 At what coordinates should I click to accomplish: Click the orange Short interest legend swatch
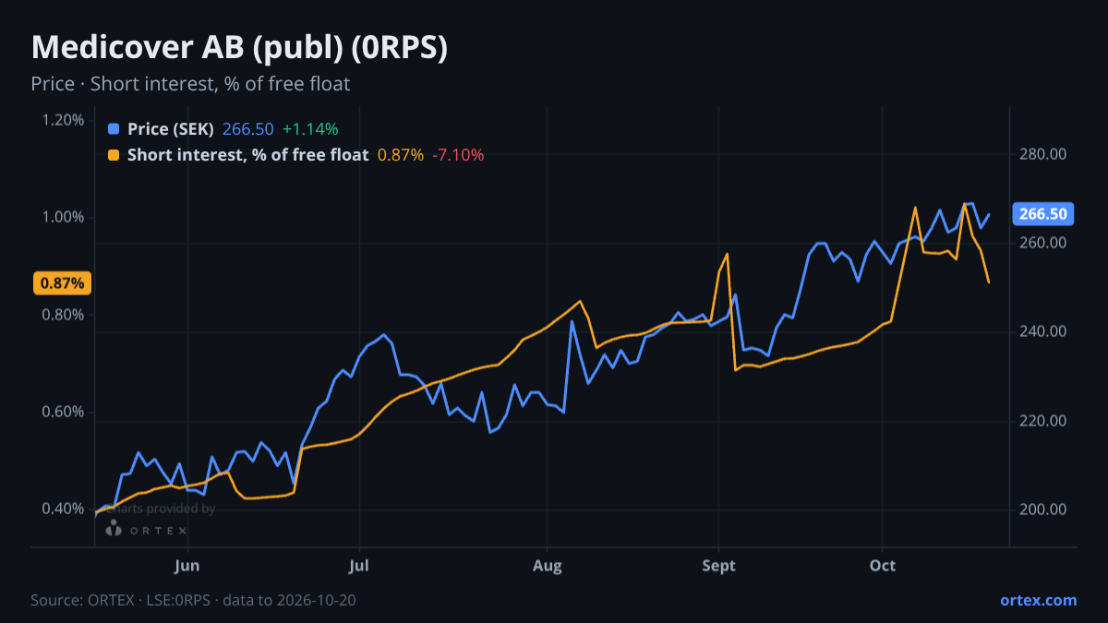(114, 155)
